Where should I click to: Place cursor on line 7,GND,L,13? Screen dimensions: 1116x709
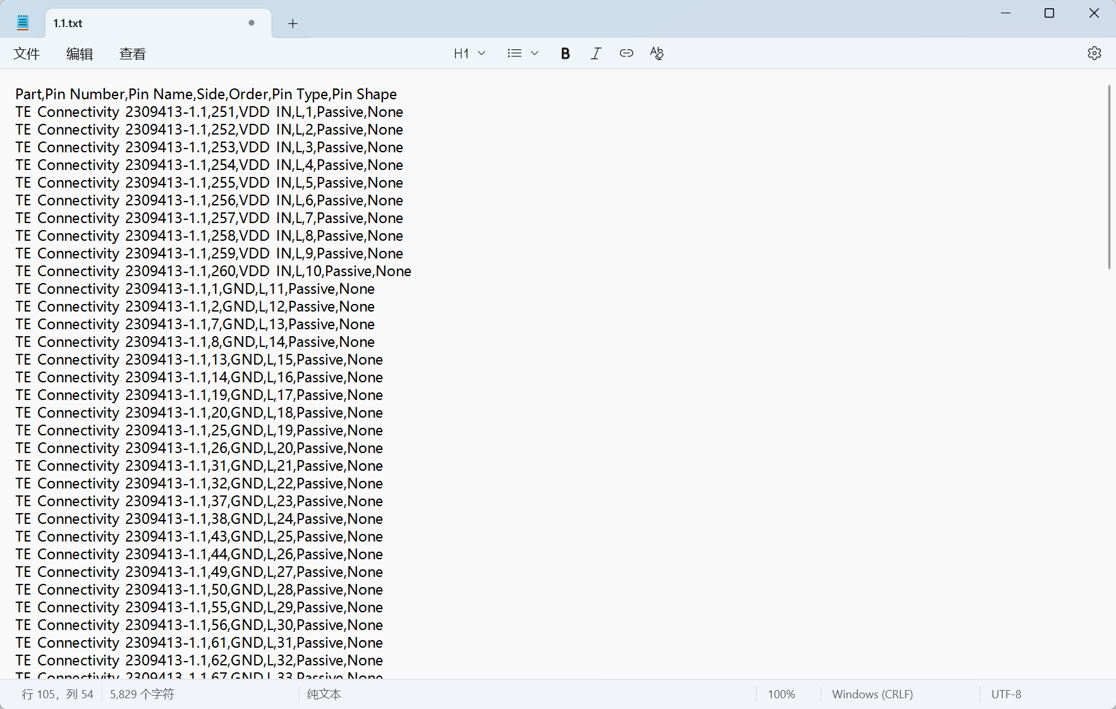click(195, 324)
